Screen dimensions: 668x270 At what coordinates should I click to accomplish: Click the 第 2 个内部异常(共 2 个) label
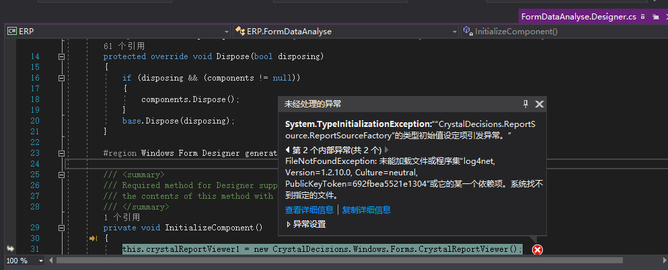pyautogui.click(x=336, y=150)
